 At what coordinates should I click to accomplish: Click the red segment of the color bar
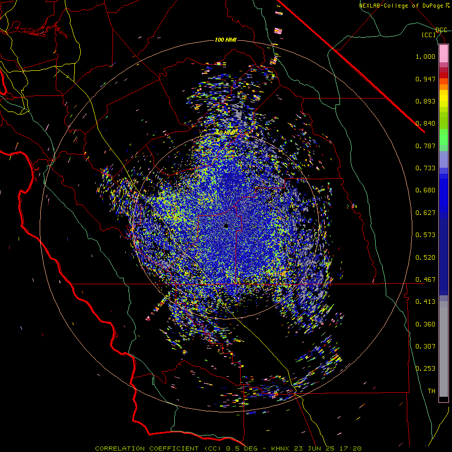click(443, 75)
